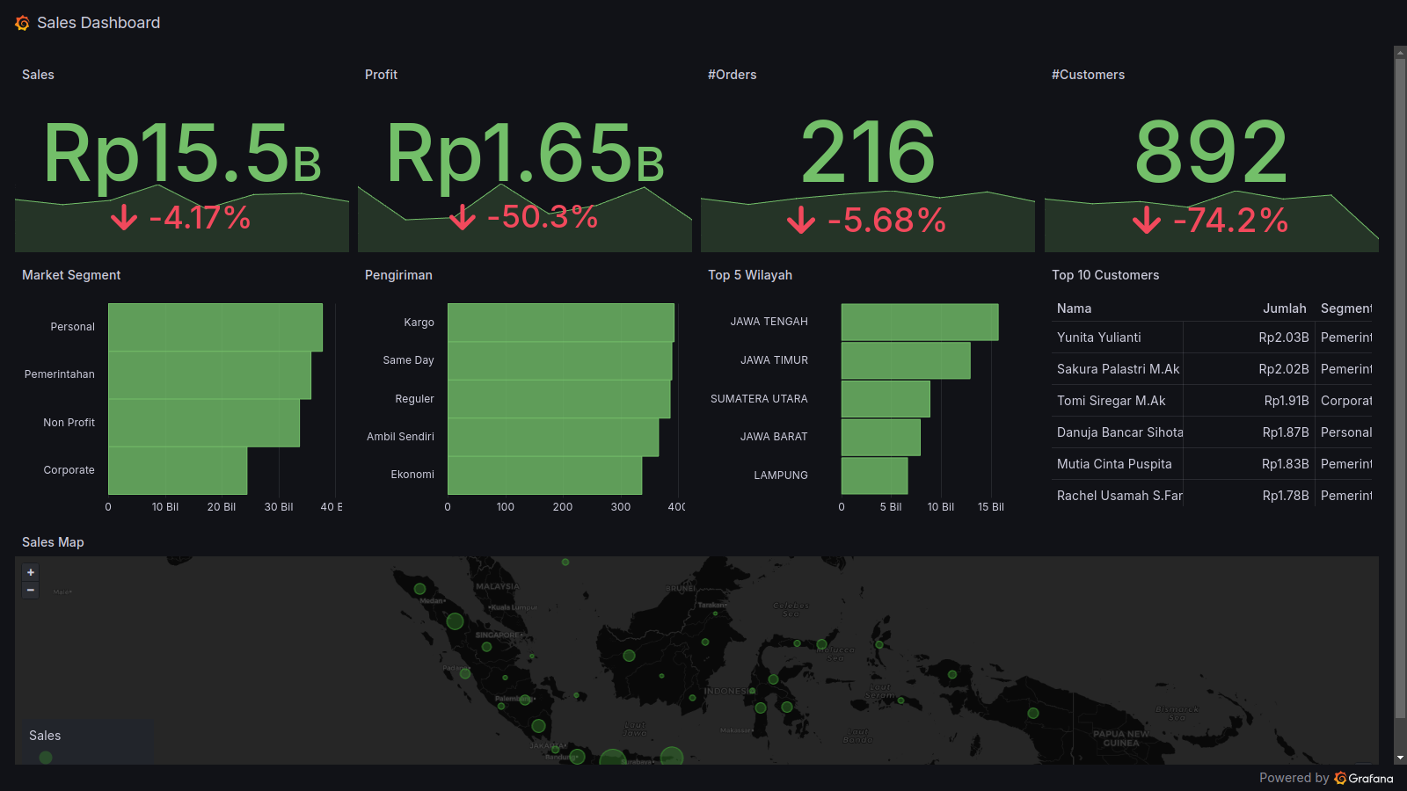Screen dimensions: 1407x791
Task: Click the JAWA TENGAH bar
Action: point(919,322)
